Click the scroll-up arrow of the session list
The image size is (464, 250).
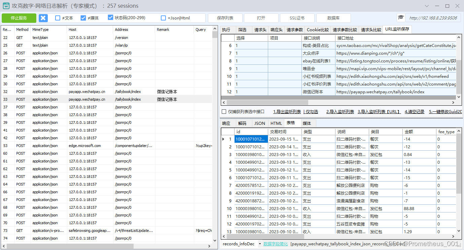[x=215, y=29]
